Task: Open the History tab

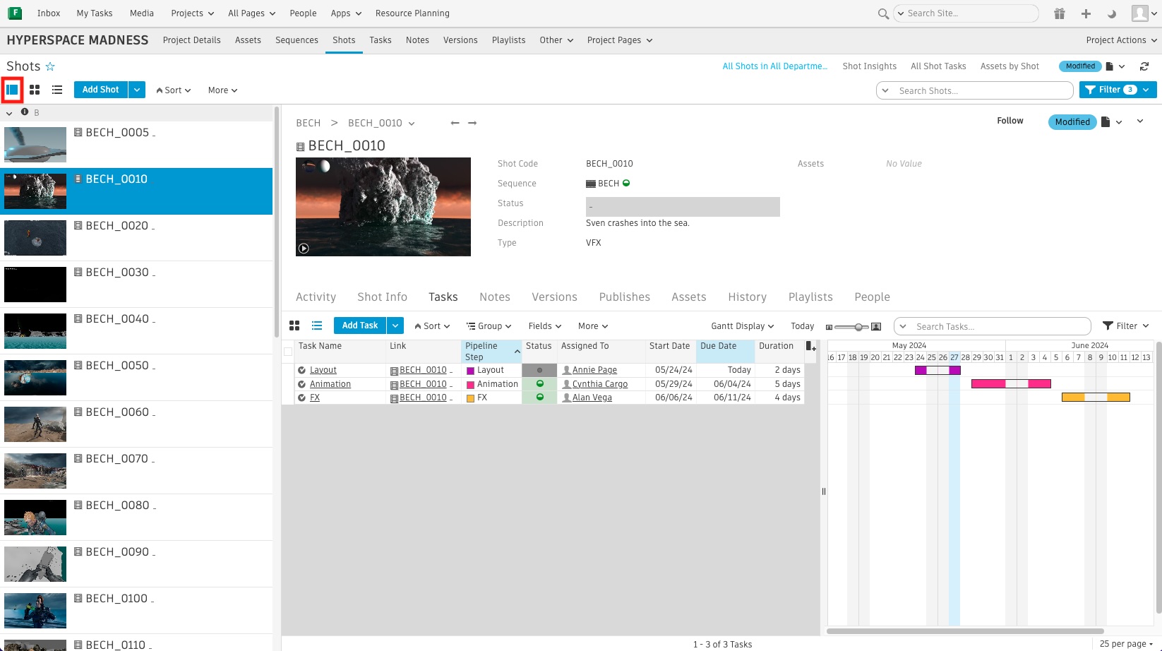Action: point(747,297)
